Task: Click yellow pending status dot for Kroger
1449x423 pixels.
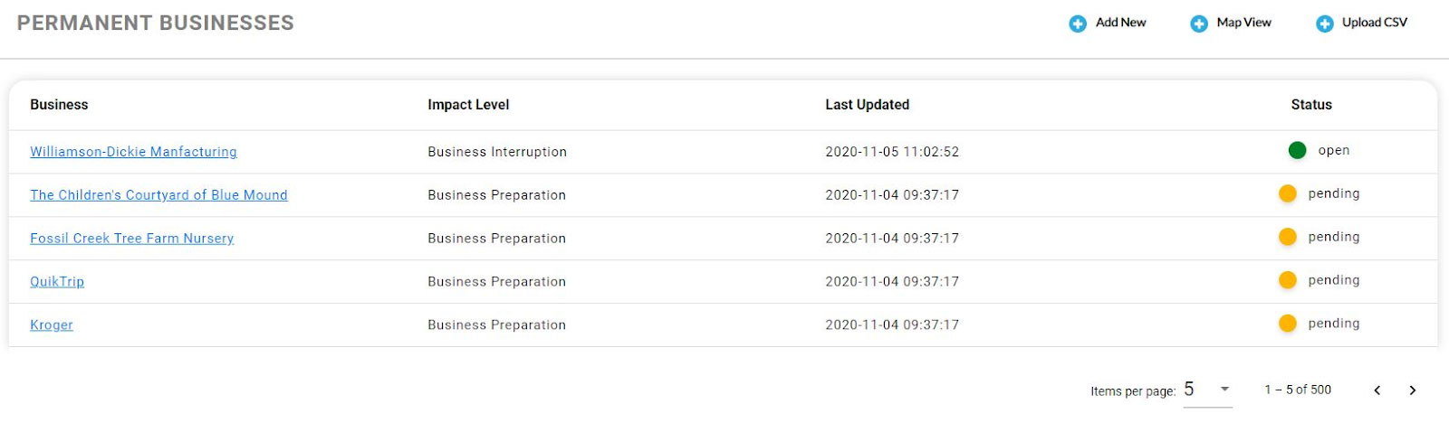Action: pyautogui.click(x=1288, y=324)
